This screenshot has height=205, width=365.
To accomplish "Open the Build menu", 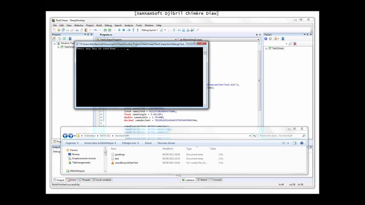I will (99, 25).
